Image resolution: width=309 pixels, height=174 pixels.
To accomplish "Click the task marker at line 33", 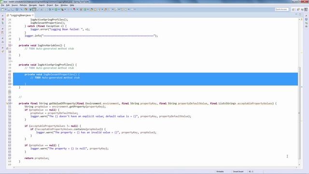I will coord(7,48).
